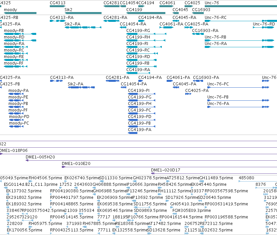The height and width of the screenshot is (235, 277).
Task: Click the CG4045 gene label
Action: click(180, 10)
